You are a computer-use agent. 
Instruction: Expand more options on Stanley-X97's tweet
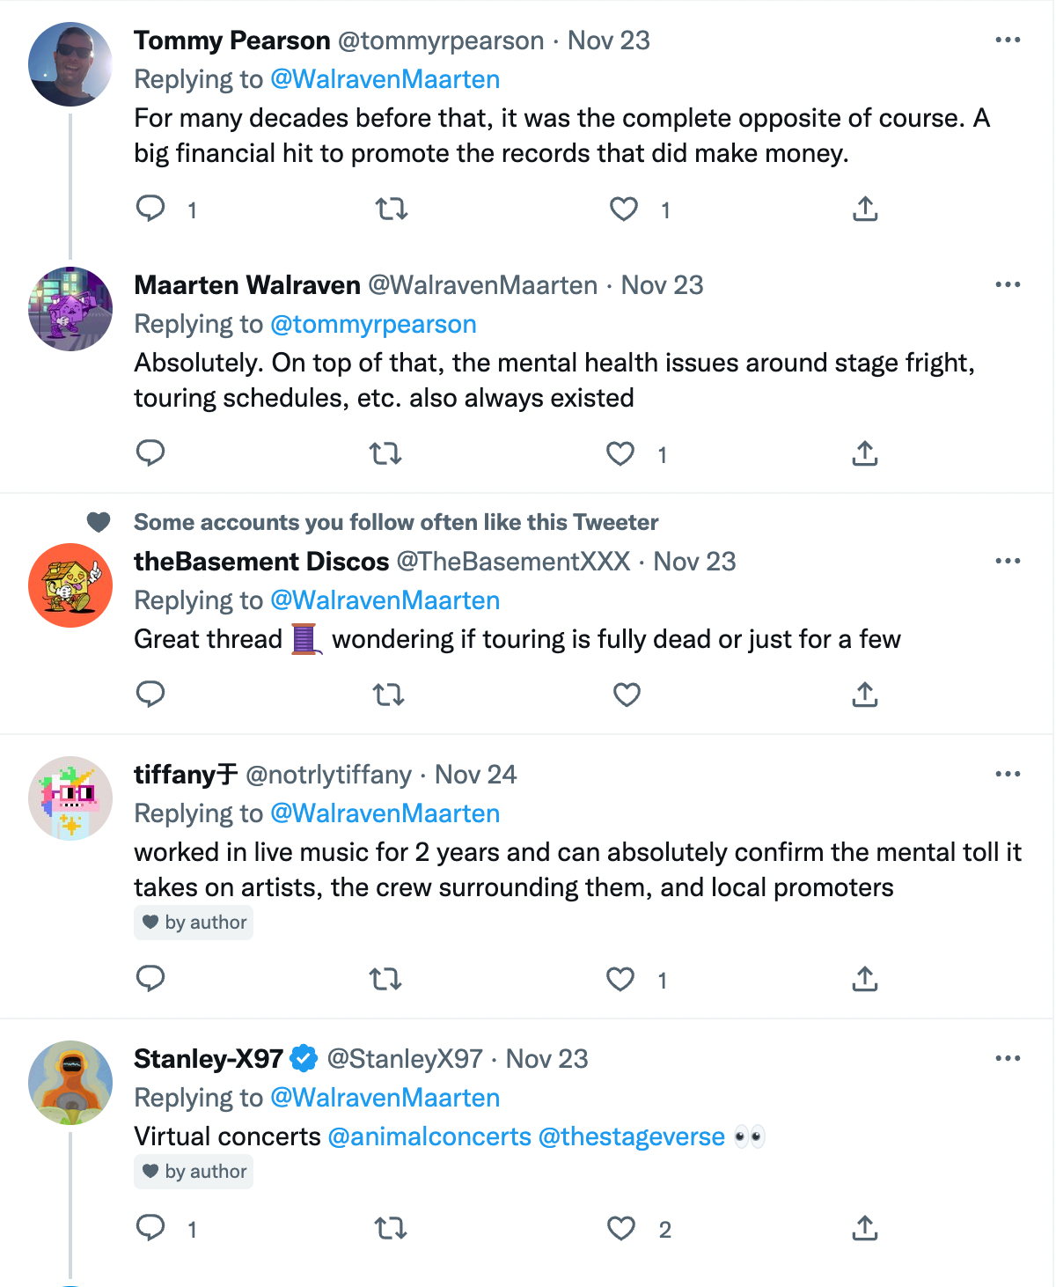(1008, 1058)
